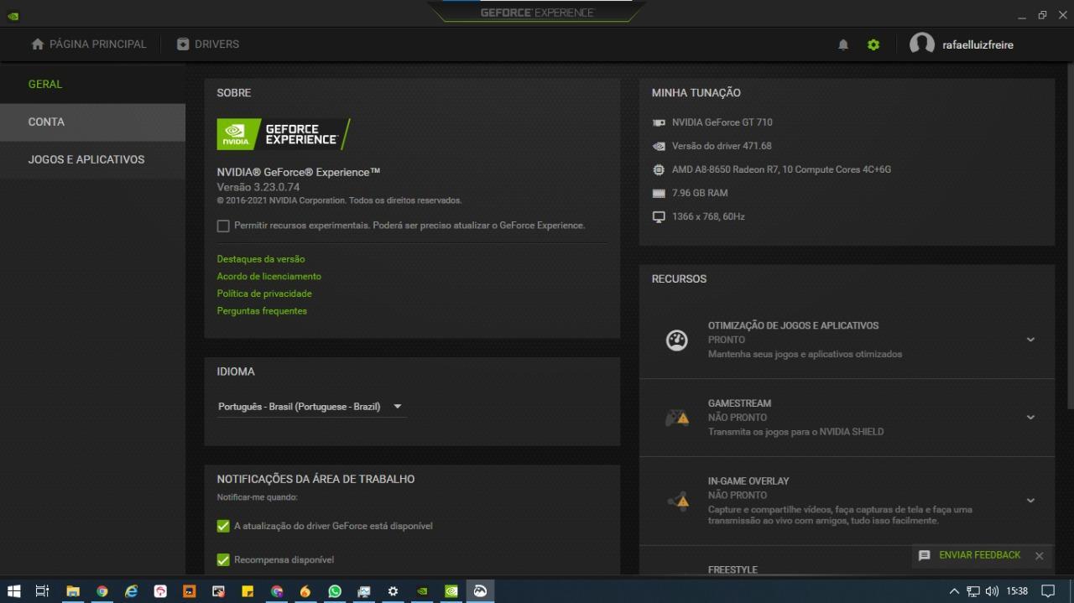This screenshot has height=603, width=1074.
Task: Click the GeForce Experience logo in Sobre
Action: click(x=284, y=134)
